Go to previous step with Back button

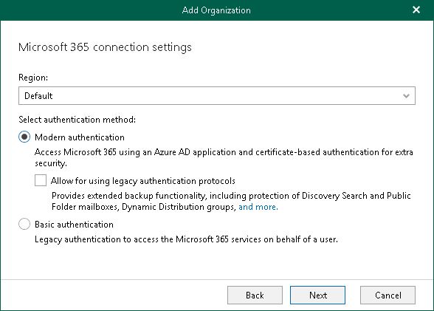tap(255, 295)
